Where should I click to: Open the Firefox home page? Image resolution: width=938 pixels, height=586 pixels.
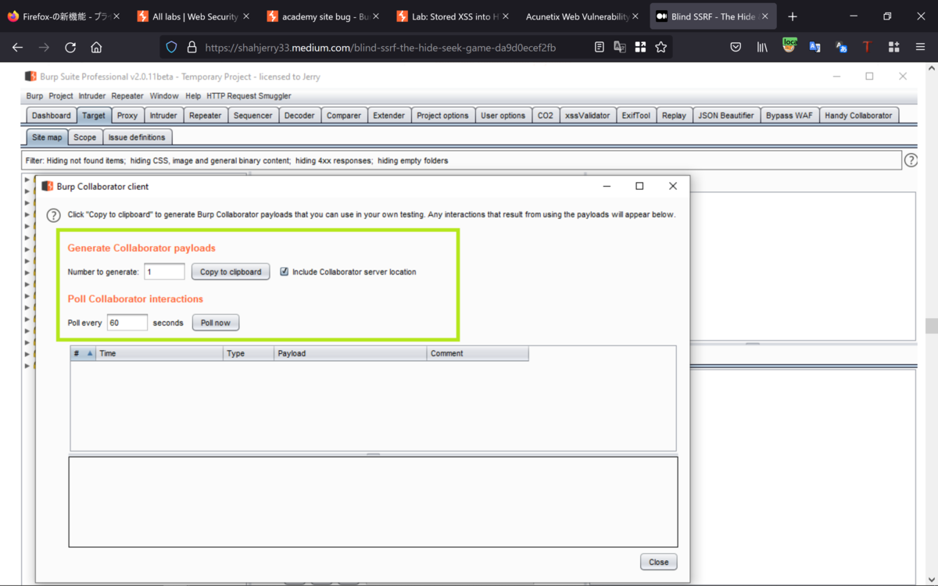pos(96,48)
